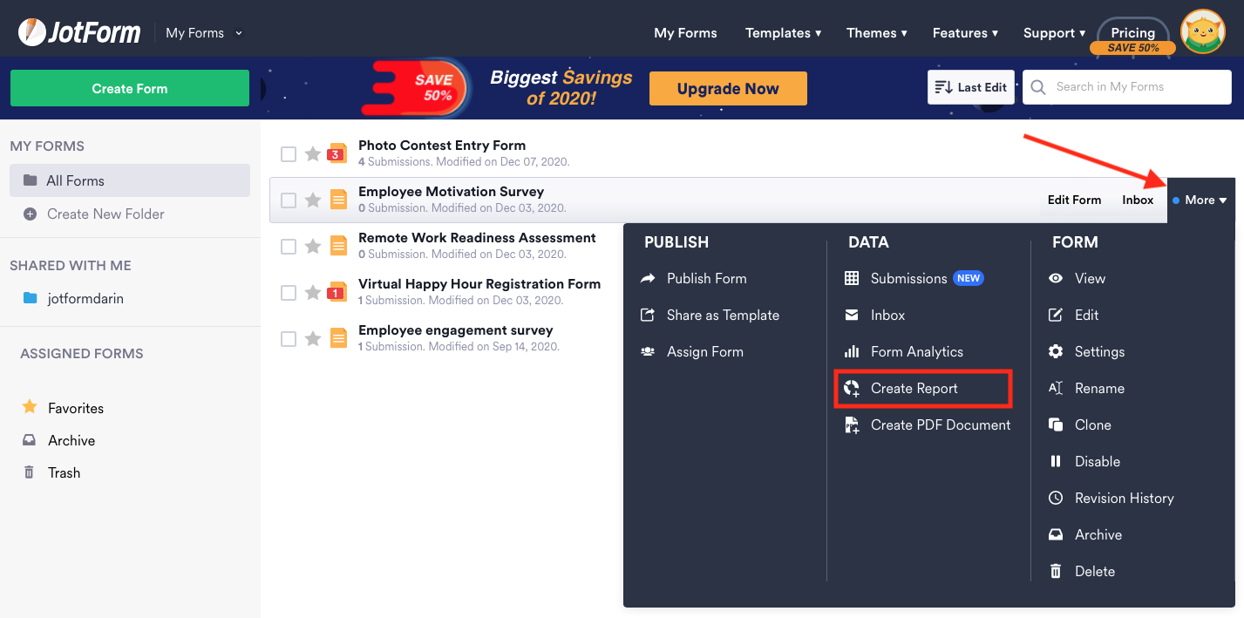The width and height of the screenshot is (1244, 618).
Task: Click the green Create Form button
Action: (130, 88)
